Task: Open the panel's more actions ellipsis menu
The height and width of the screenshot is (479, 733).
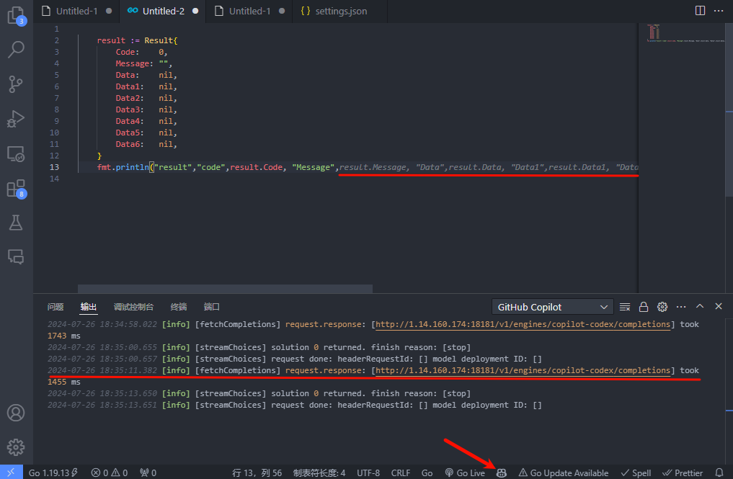Action: click(x=681, y=307)
